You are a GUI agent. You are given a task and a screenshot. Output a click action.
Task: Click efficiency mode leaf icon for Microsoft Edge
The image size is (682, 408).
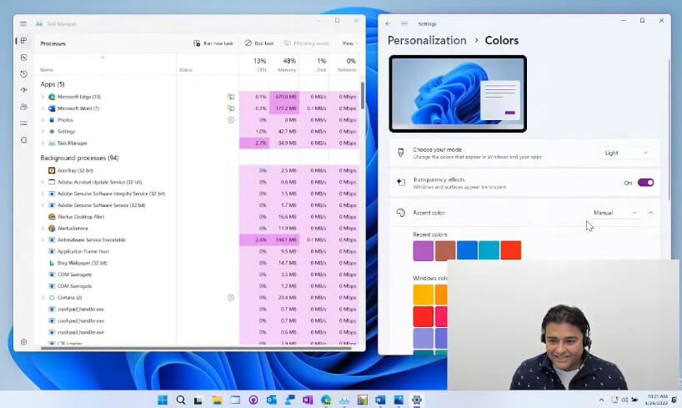(231, 97)
